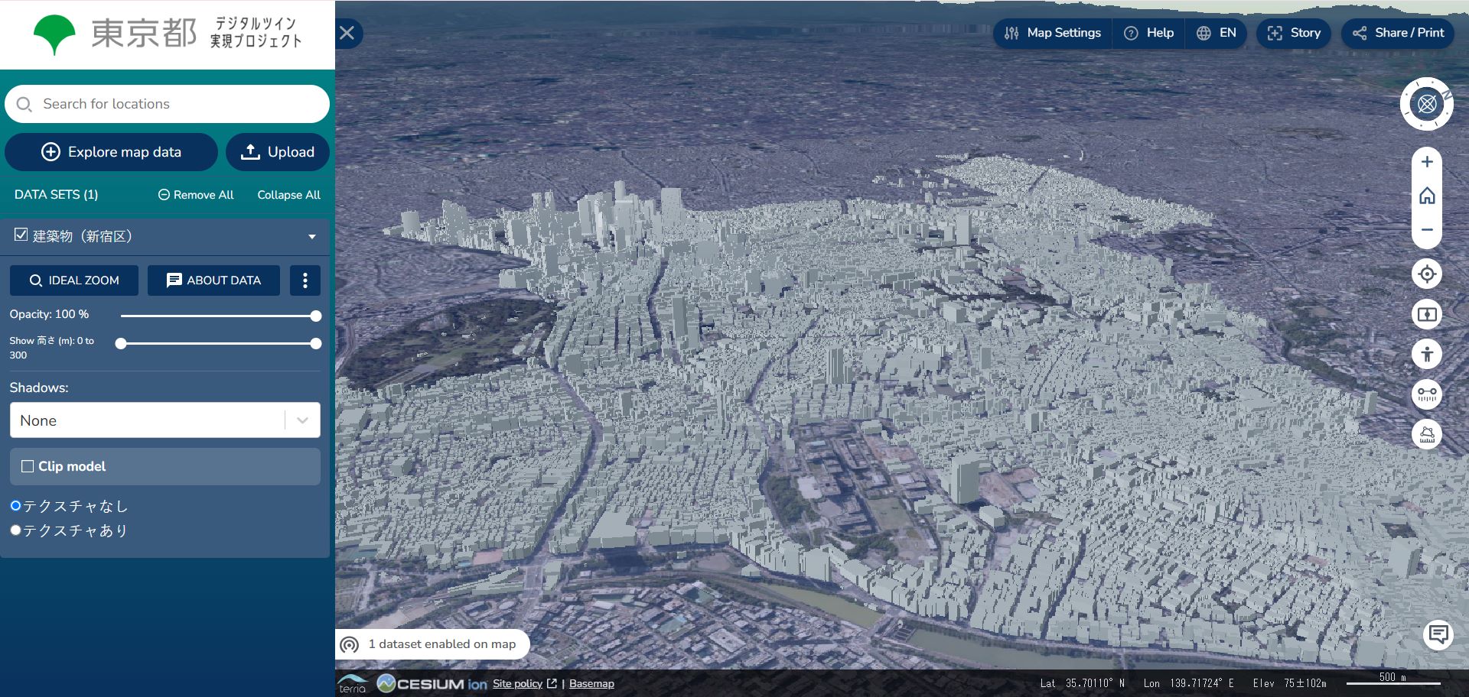Click Share / Print button
Viewport: 1469px width, 697px height.
point(1398,33)
